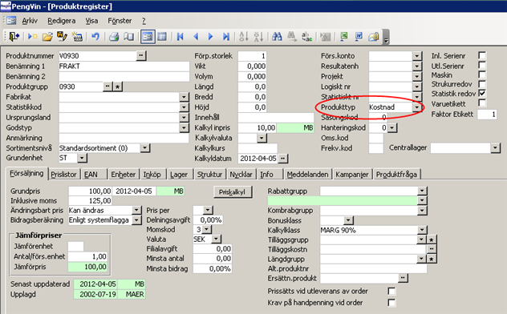507x314 pixels.
Task: Click the exit door icon in toolbar
Action: click(14, 37)
